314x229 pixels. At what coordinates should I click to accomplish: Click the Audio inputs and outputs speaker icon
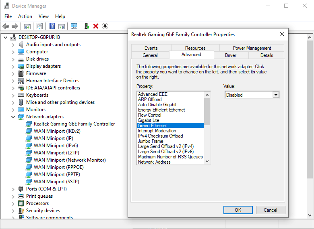21,45
